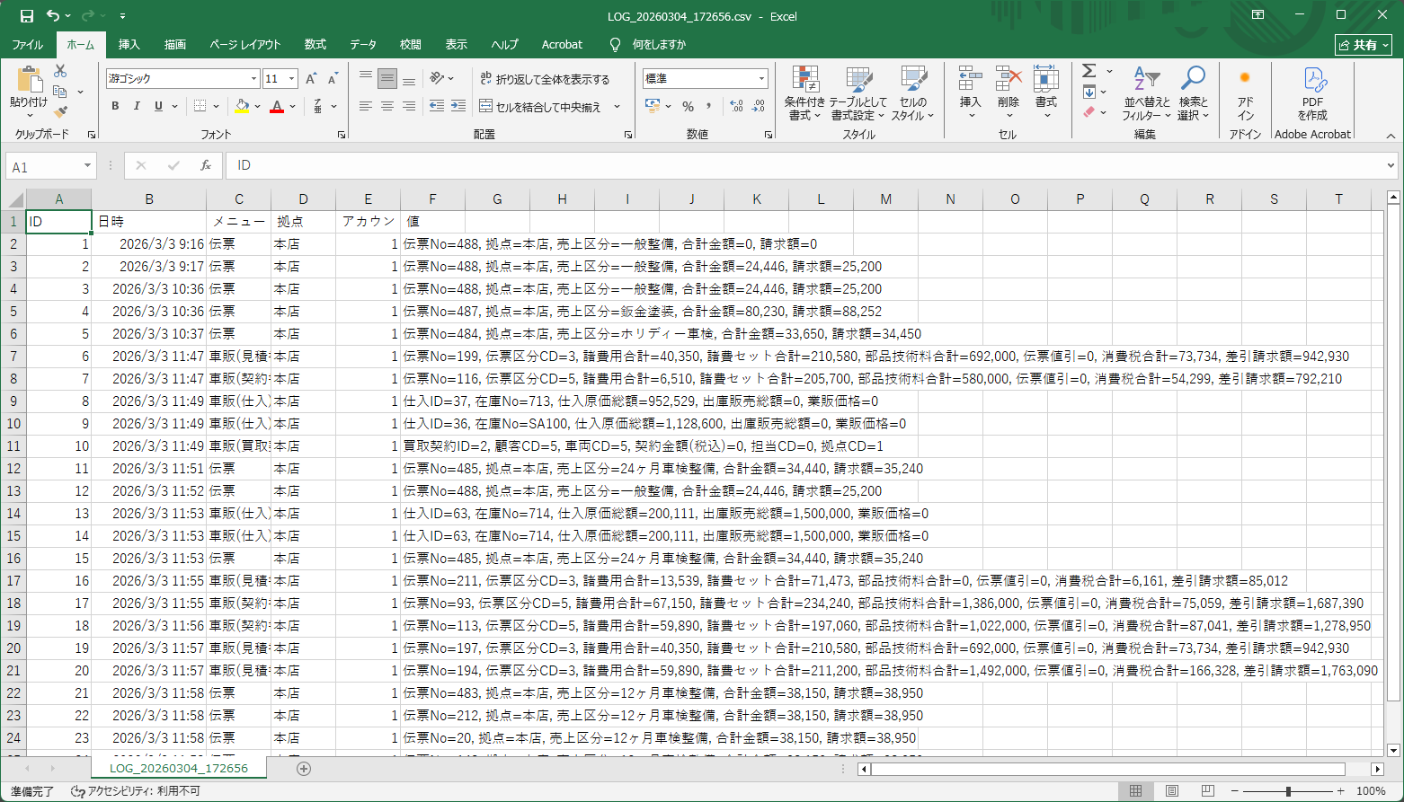The image size is (1404, 802).
Task: Click the Undo arrow icon
Action: [53, 16]
